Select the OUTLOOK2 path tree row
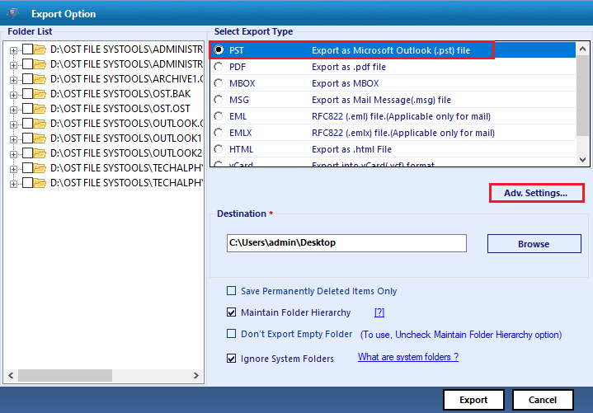The image size is (593, 413). pos(126,153)
